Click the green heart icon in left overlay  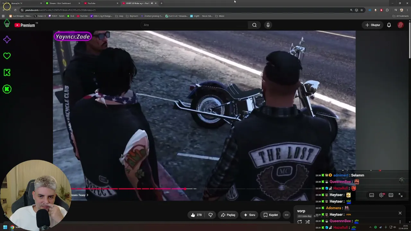(7, 56)
